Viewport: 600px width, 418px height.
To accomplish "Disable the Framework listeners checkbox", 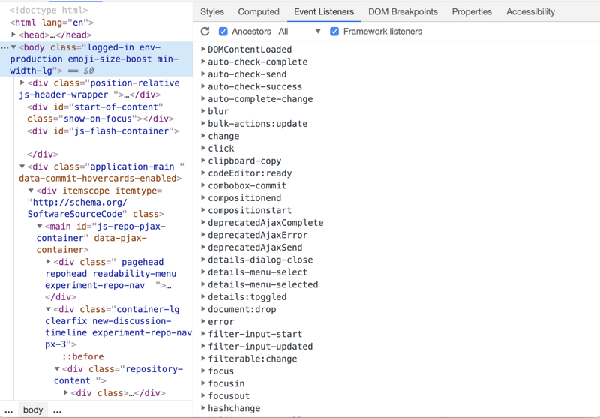I will [334, 32].
